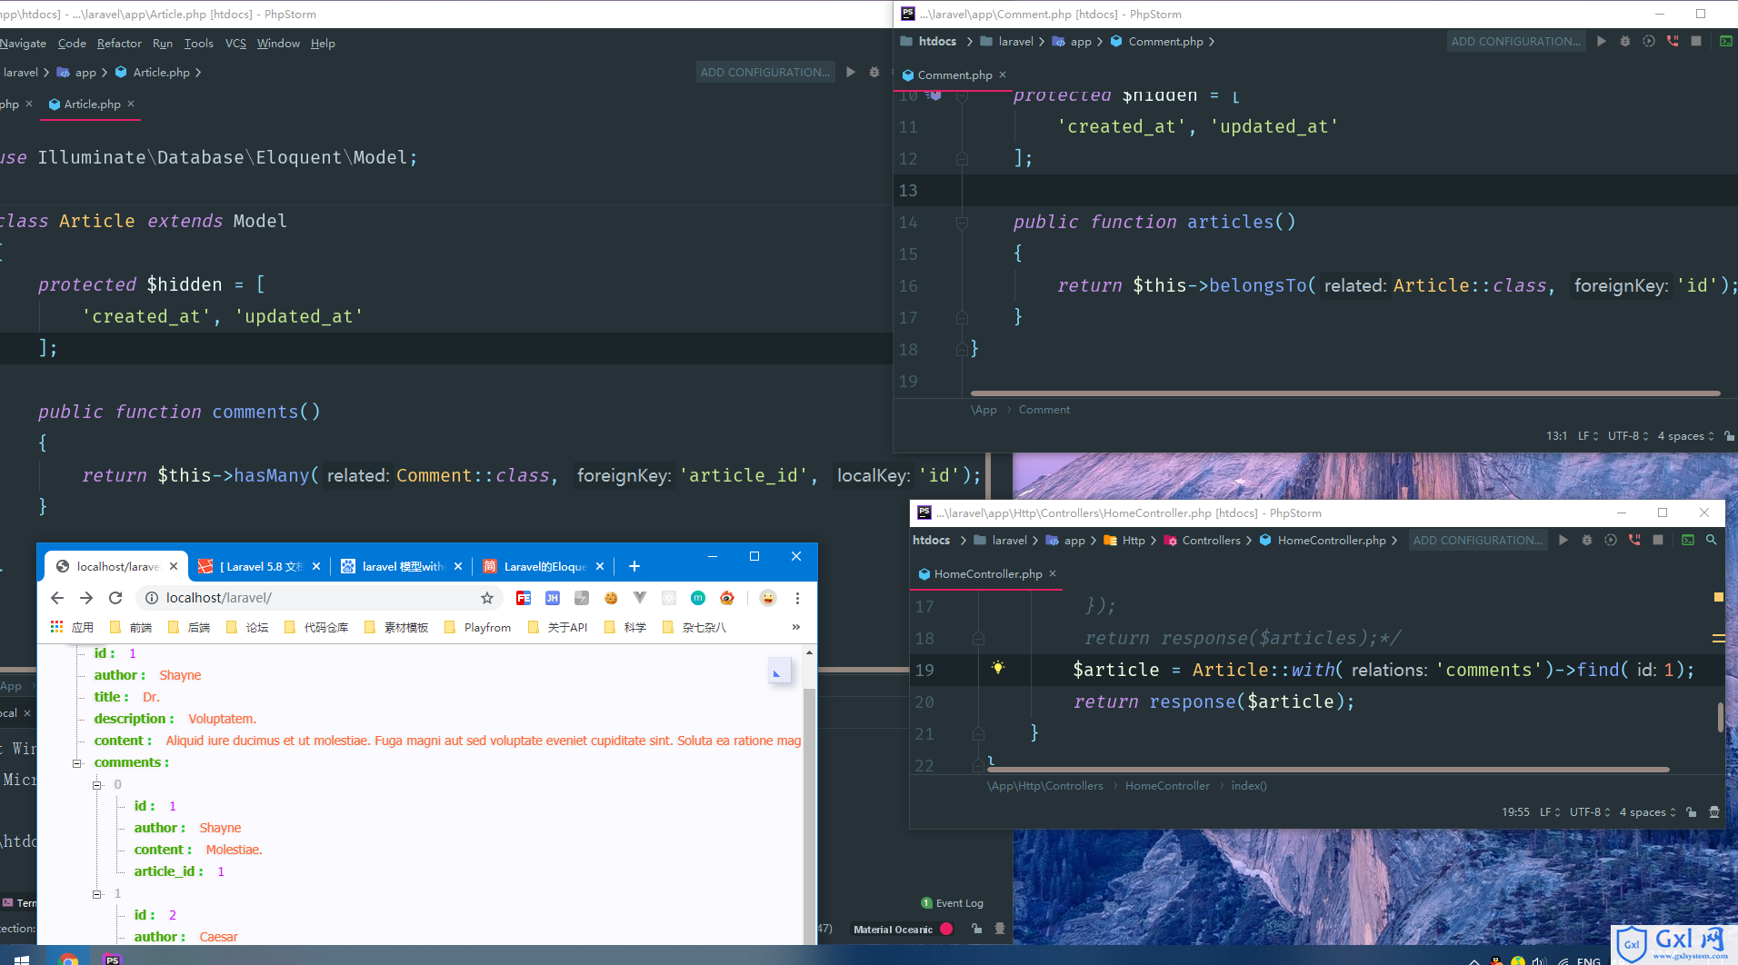
Task: Click the Weibo eye extension icon in Chrome
Action: (727, 597)
